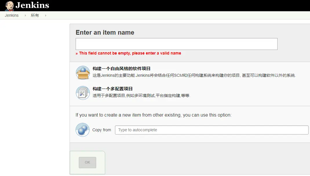Viewport: 310px width, 176px height.
Task: Focus the item name input field
Action: pyautogui.click(x=176, y=44)
